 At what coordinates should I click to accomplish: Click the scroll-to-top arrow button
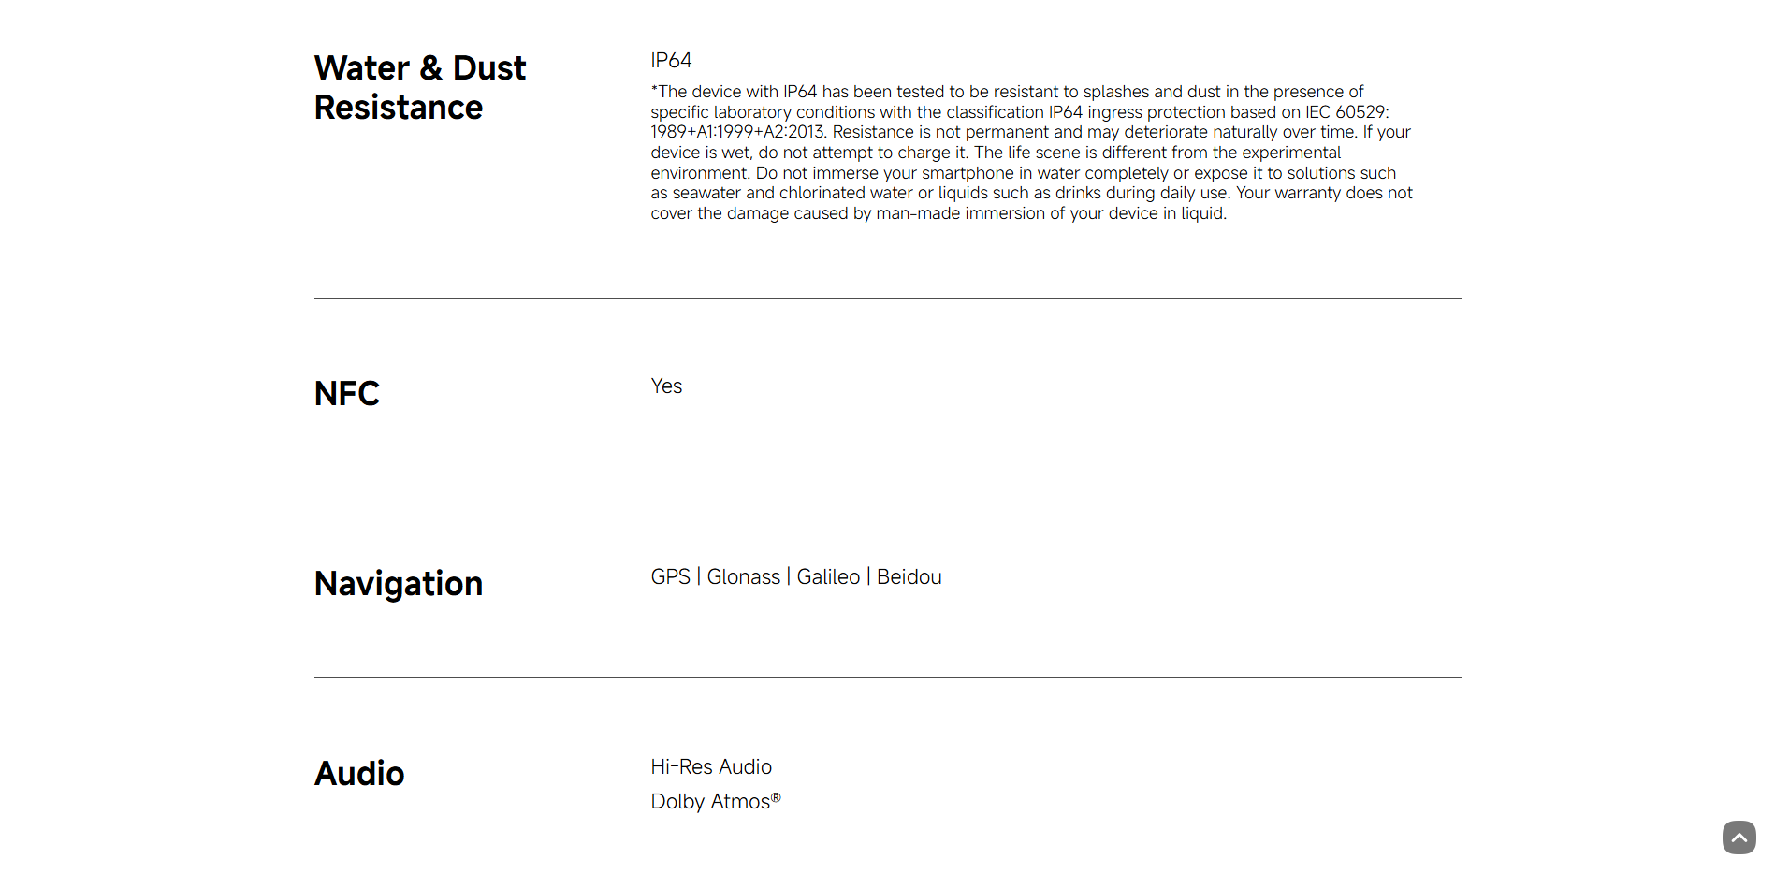pos(1739,838)
